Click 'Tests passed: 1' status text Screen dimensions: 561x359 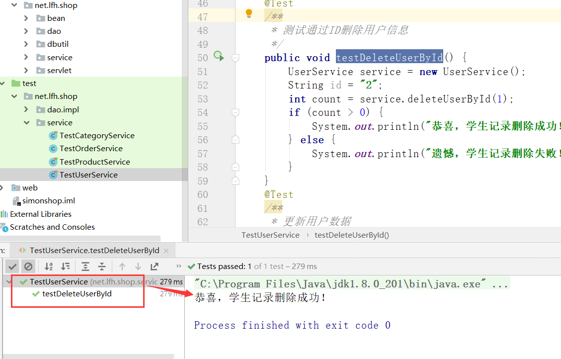(x=224, y=267)
